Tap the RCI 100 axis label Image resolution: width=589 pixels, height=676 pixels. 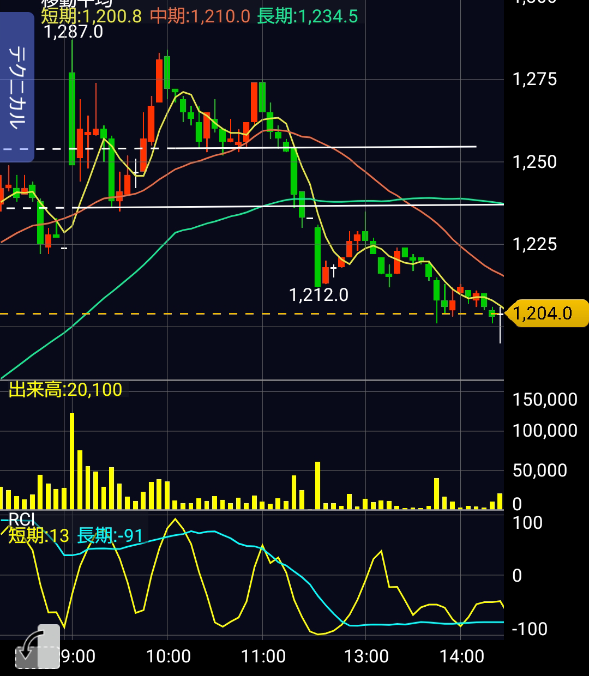pyautogui.click(x=527, y=523)
